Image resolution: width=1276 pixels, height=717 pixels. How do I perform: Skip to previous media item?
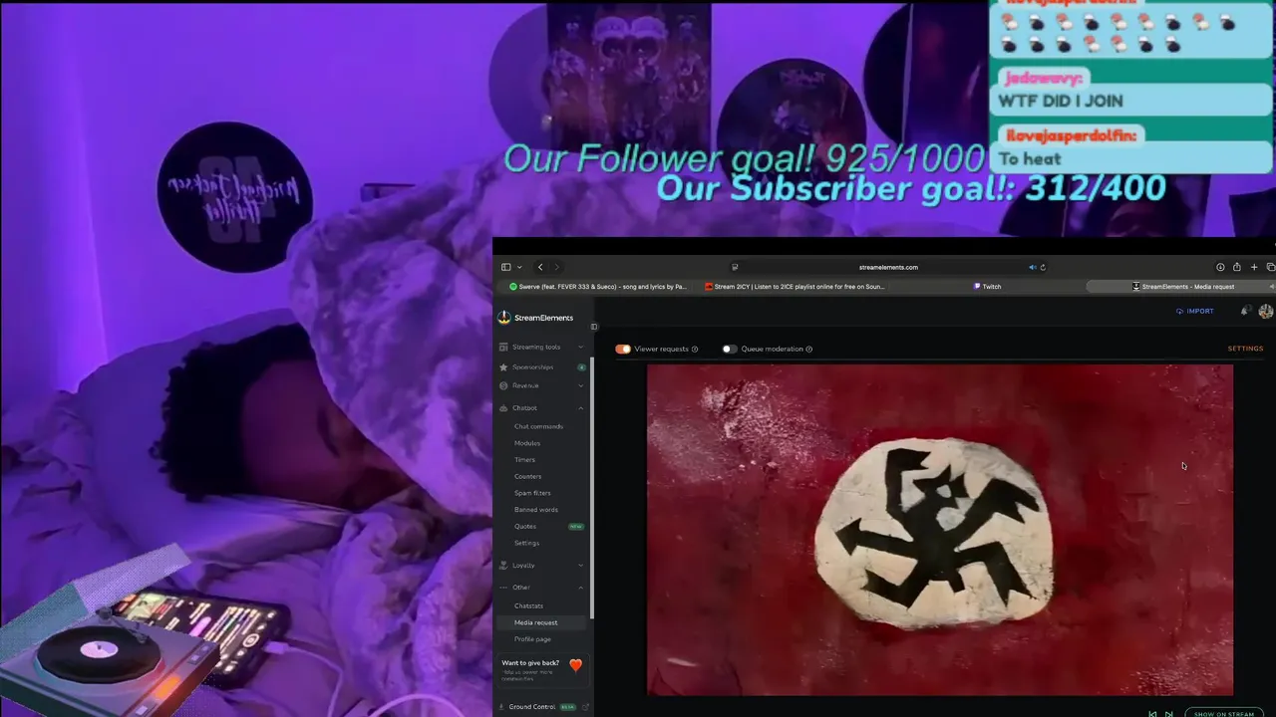[x=1152, y=714]
